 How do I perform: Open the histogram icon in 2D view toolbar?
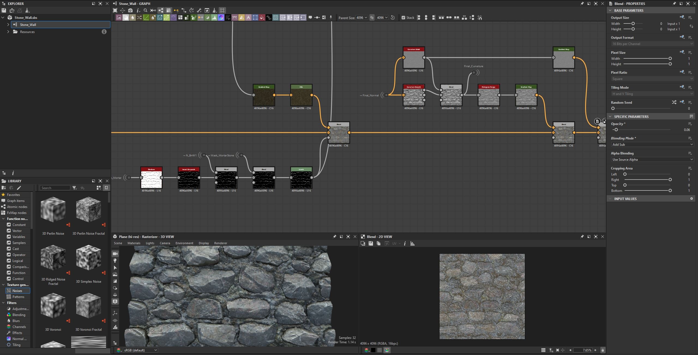click(413, 243)
